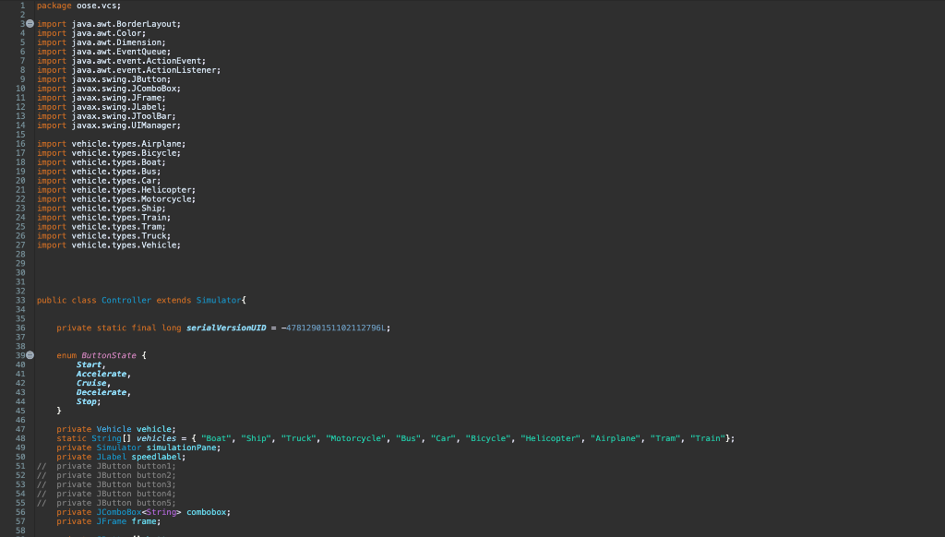The image size is (945, 537).
Task: Click the "Boat" string literal
Action: tap(220, 437)
